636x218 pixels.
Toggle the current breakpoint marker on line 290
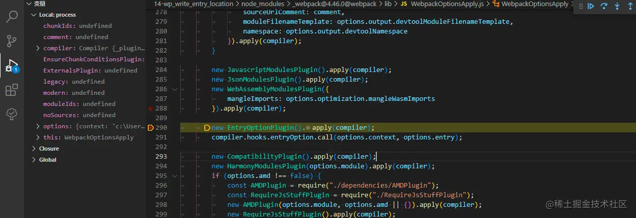coord(151,128)
